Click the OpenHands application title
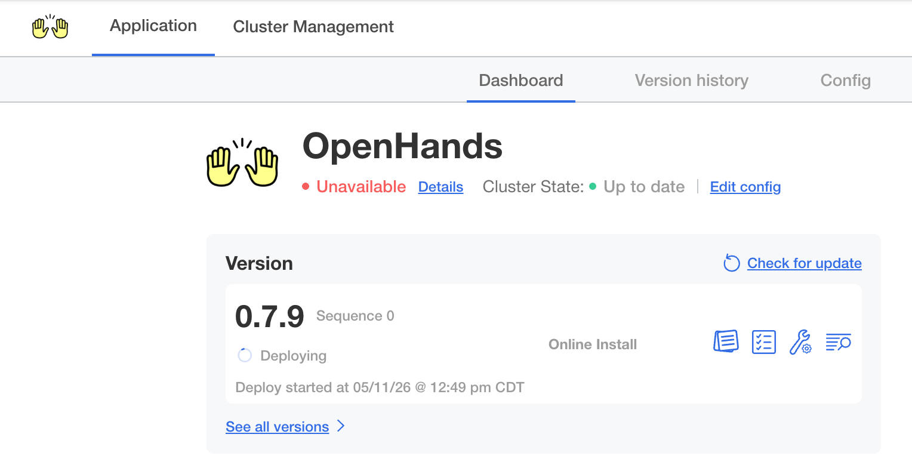The height and width of the screenshot is (468, 912). click(x=402, y=146)
